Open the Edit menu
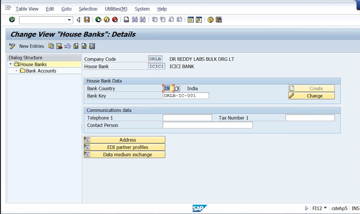 point(50,9)
